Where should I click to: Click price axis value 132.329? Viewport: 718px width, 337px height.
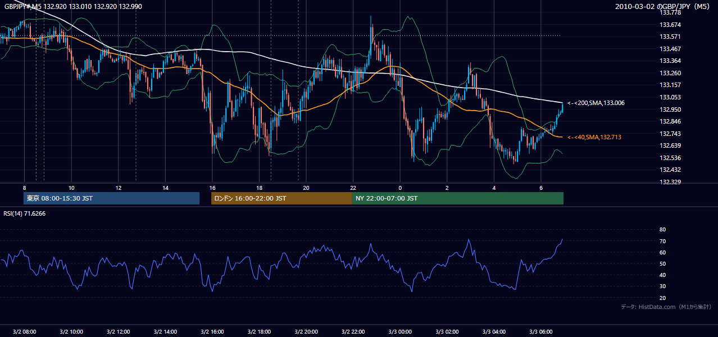pos(669,182)
